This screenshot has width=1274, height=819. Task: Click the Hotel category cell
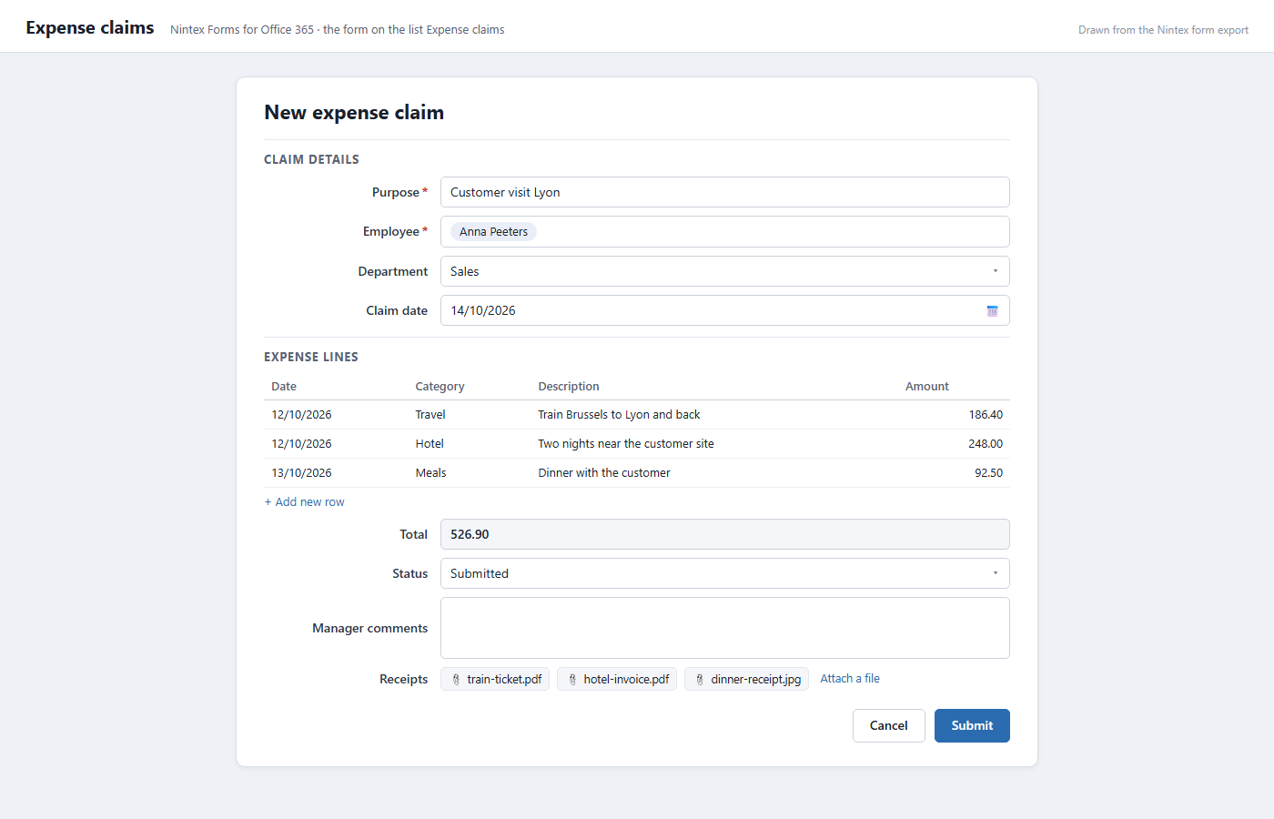point(430,444)
